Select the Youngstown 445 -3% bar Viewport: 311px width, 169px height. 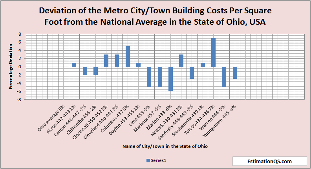(235, 73)
